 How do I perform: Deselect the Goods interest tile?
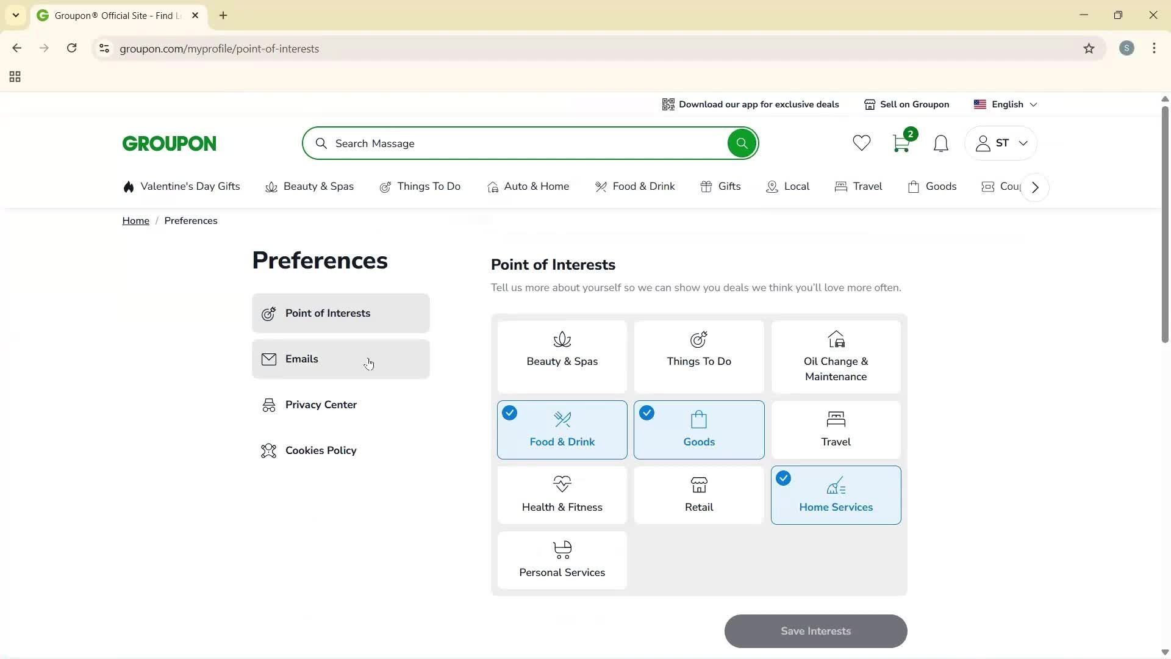tap(699, 430)
